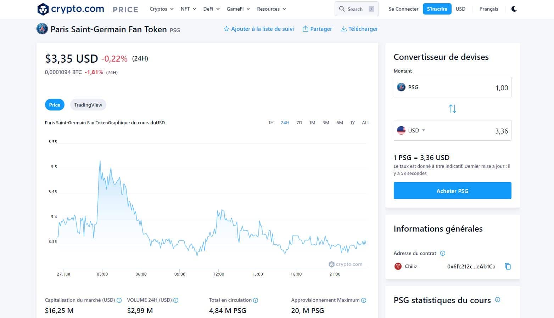Screen dimensions: 554x318
Task: Open USD dropdown in currency converter
Action: [x=416, y=130]
